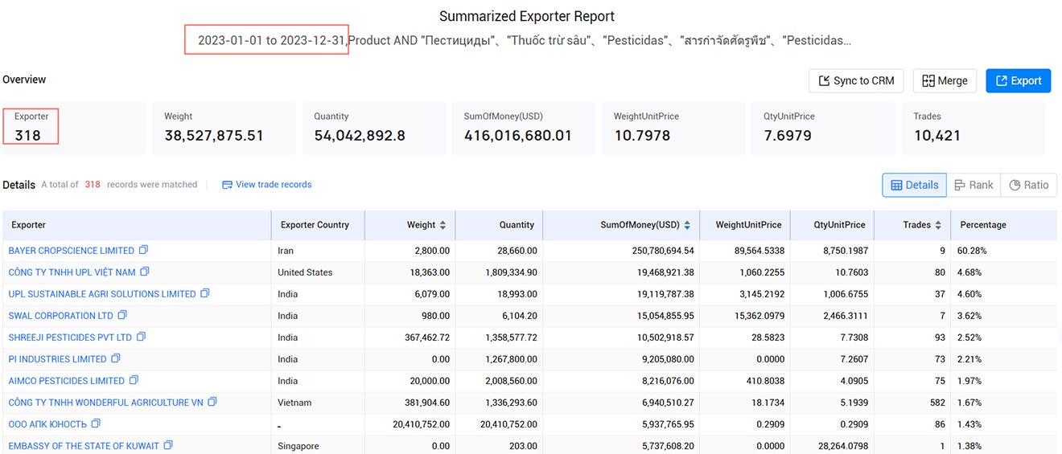Image resolution: width=1062 pixels, height=454 pixels.
Task: Copy BAYER CROPSCIENCE LIMITED name icon
Action: point(143,250)
